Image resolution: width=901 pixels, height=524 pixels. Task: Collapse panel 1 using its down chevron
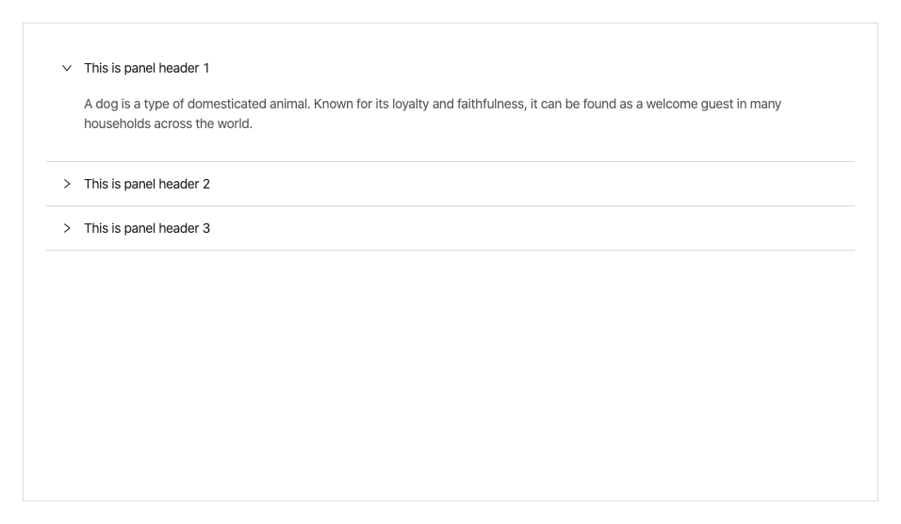click(67, 69)
